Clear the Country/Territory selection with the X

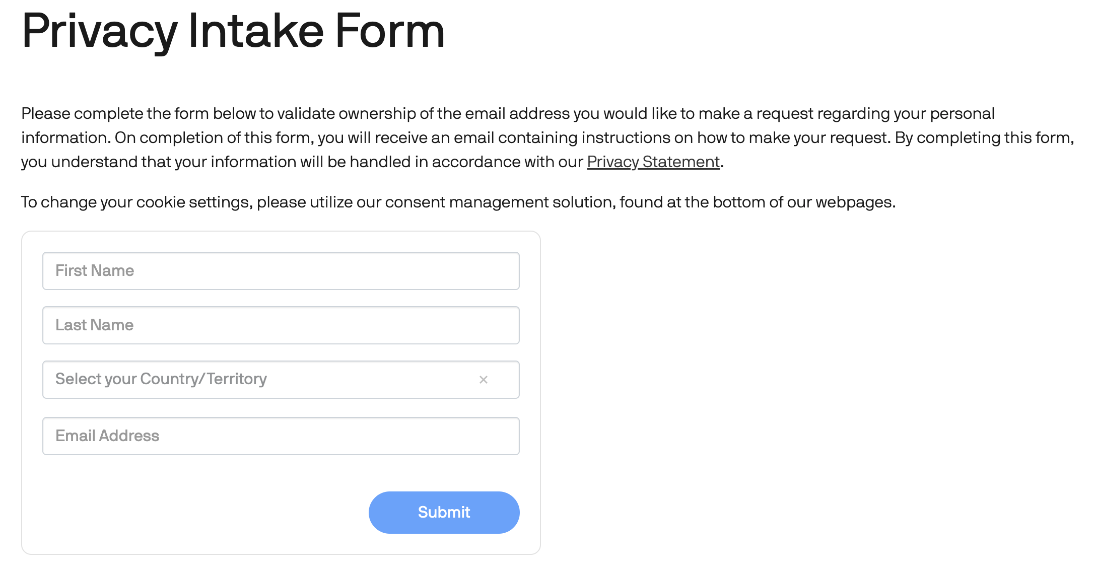[x=484, y=380]
